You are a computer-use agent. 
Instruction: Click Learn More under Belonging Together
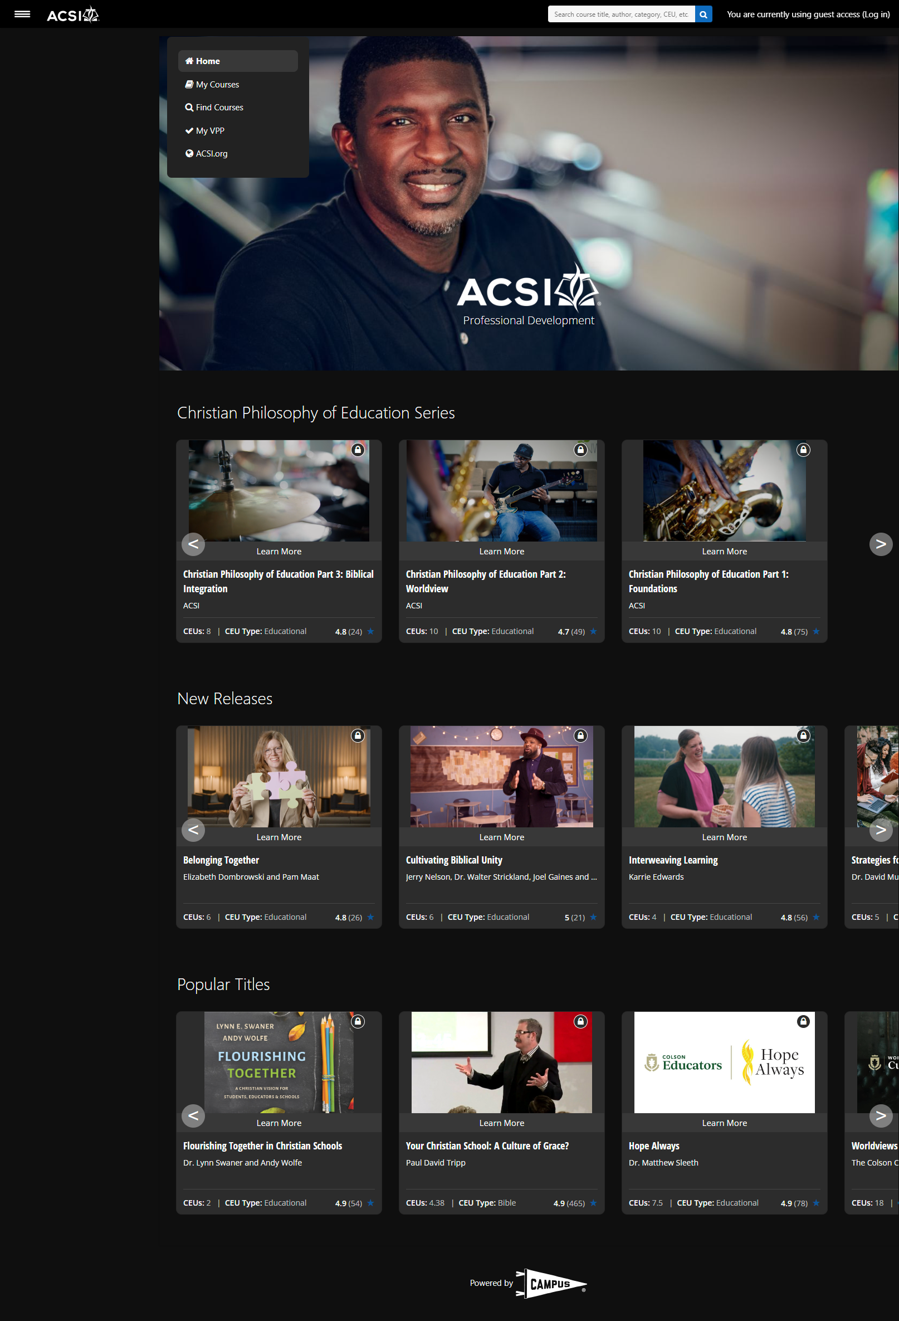[279, 837]
